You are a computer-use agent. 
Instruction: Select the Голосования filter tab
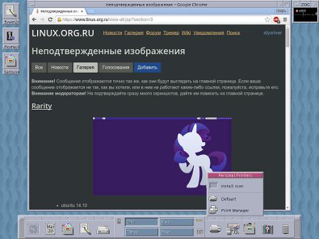[x=115, y=68]
